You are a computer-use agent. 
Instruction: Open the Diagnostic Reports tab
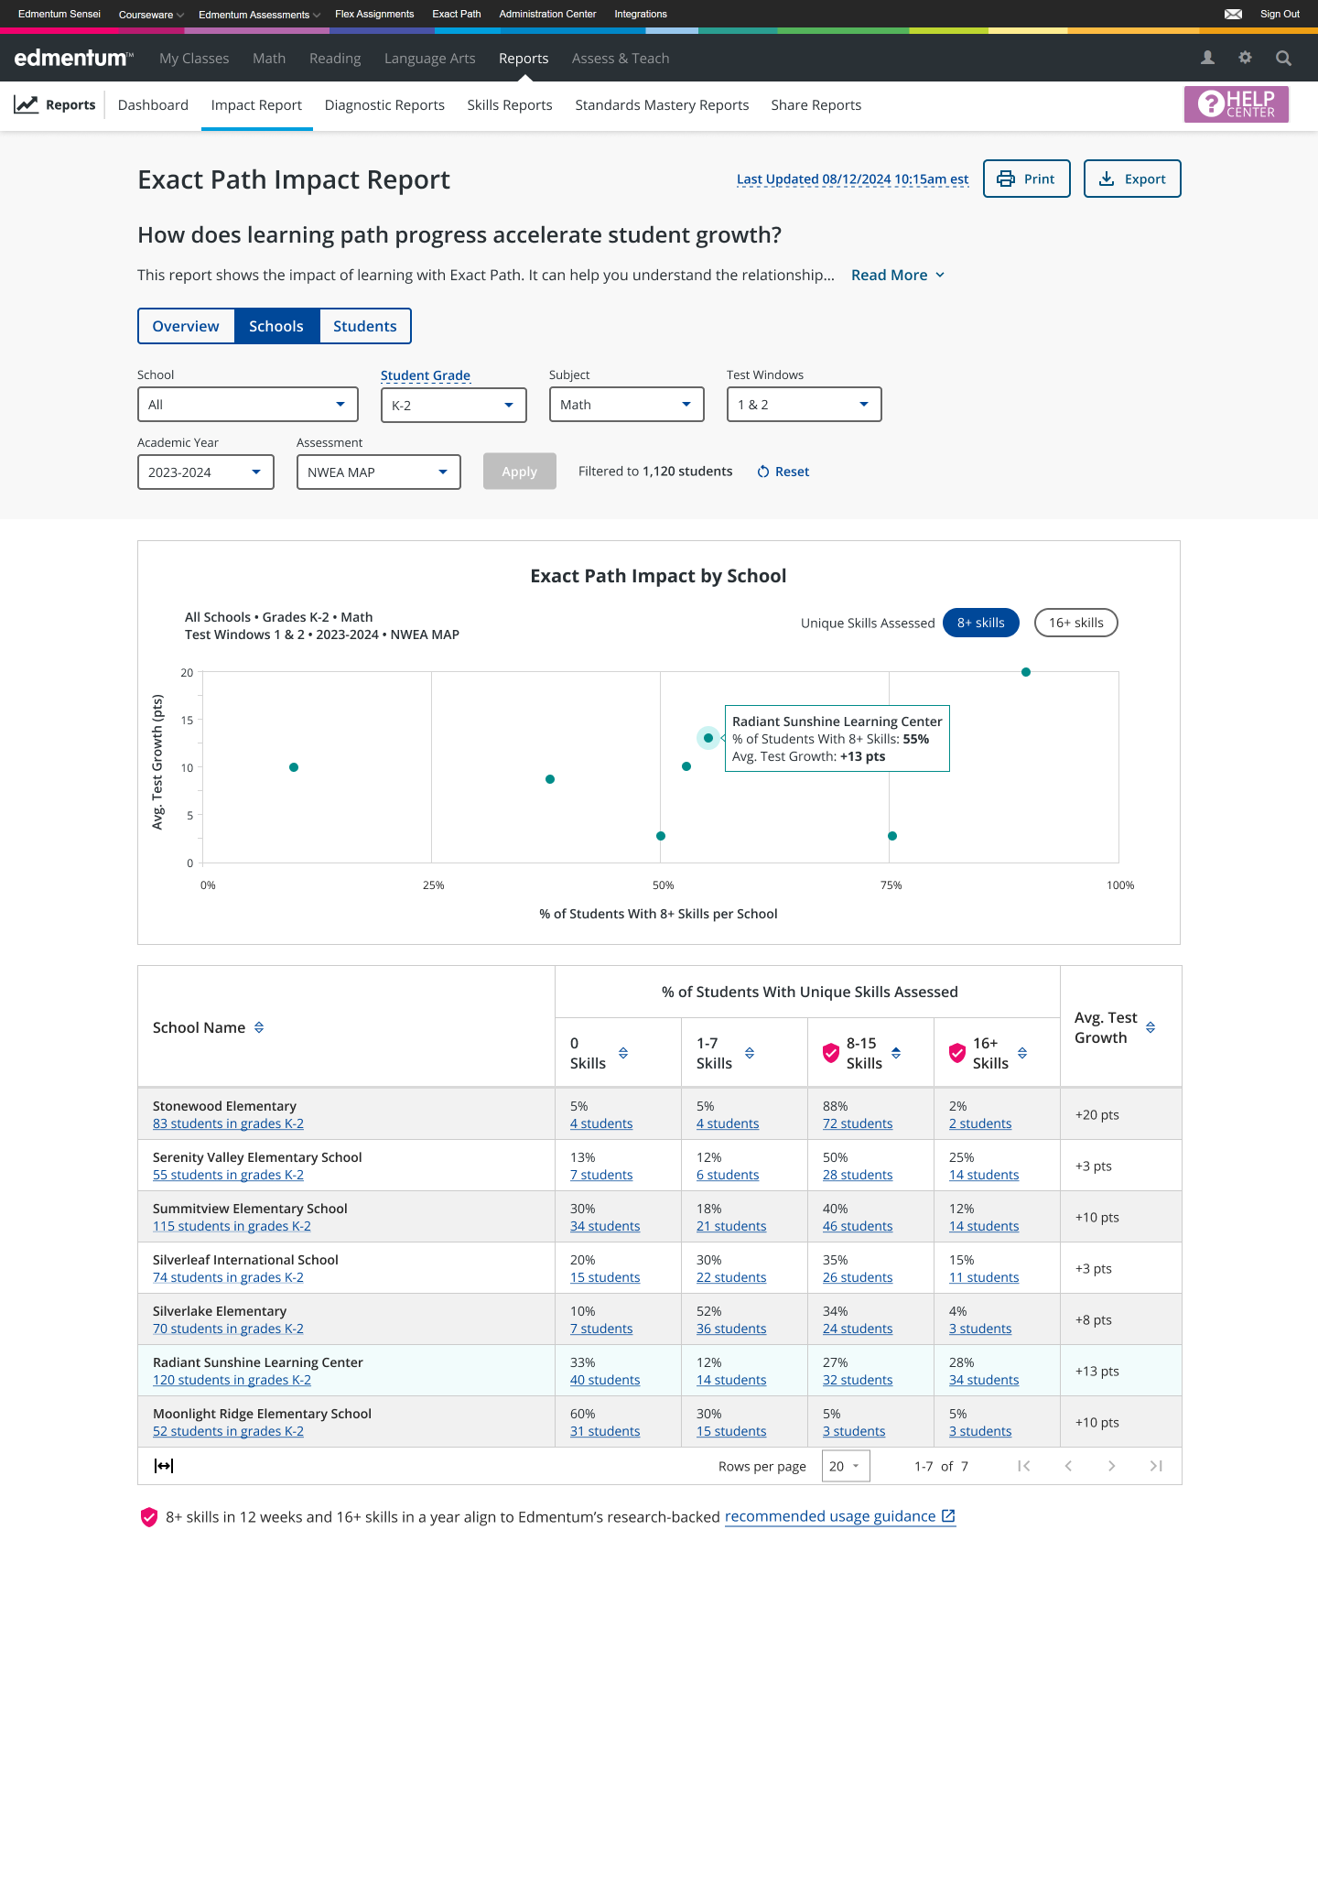pos(384,105)
